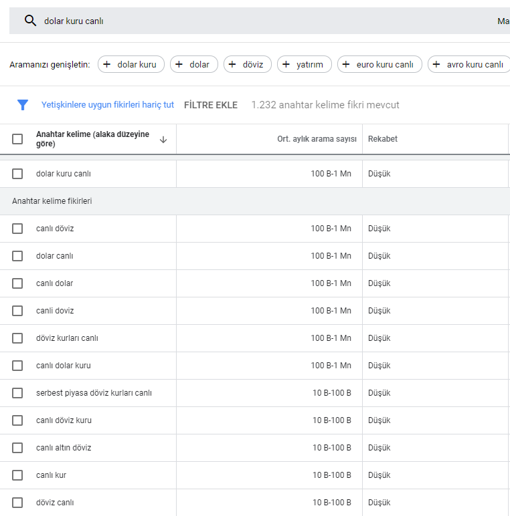The width and height of the screenshot is (510, 516).
Task: Click keyword text 'döviz kurları canlı'
Action: click(67, 338)
